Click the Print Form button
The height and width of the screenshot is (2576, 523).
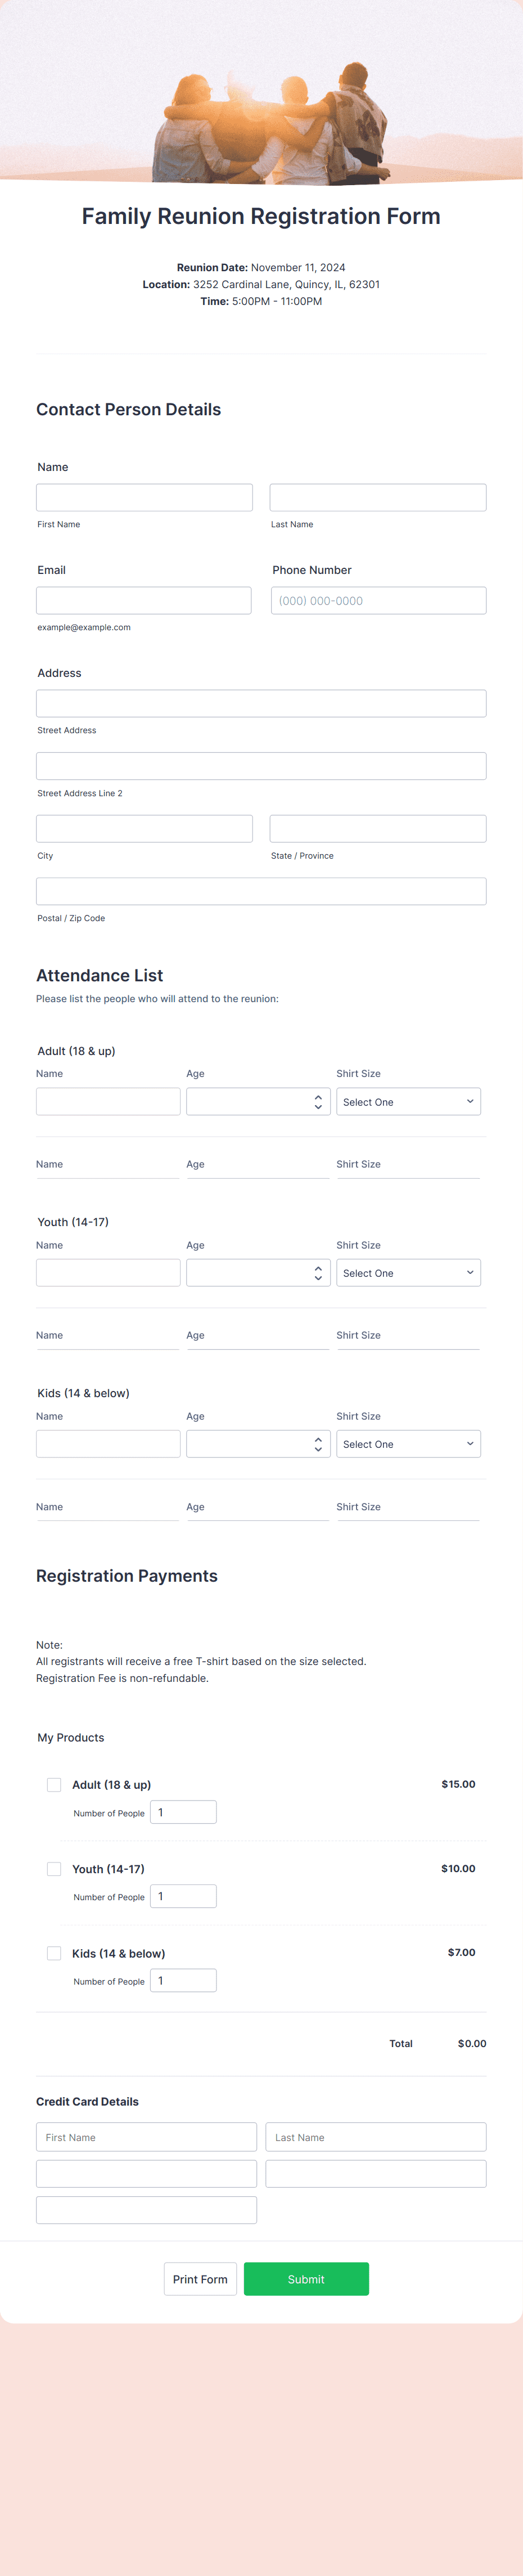click(x=200, y=2279)
